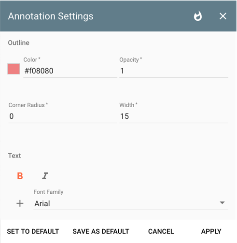Click the Text section heading
This screenshot has width=237, height=243.
coord(14,156)
